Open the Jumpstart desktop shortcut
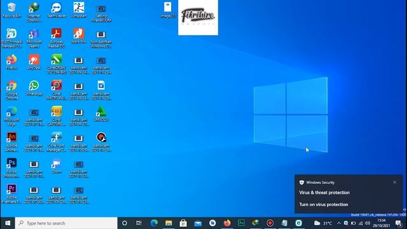407x229 pixels. [79, 10]
